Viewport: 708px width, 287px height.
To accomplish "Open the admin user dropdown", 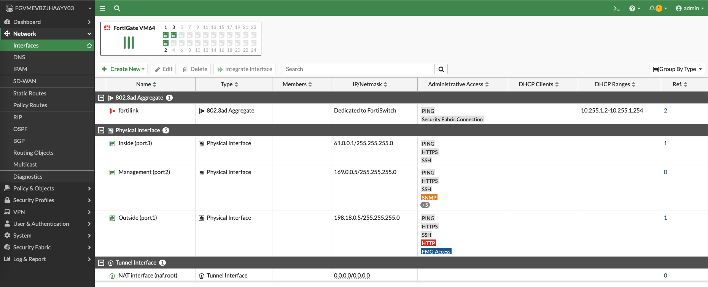I will click(x=690, y=8).
